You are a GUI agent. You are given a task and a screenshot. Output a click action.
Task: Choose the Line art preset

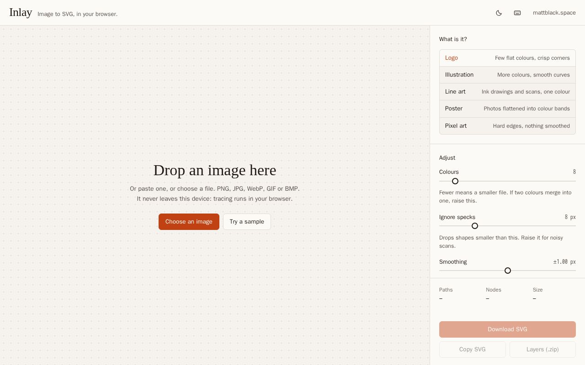pyautogui.click(x=507, y=92)
